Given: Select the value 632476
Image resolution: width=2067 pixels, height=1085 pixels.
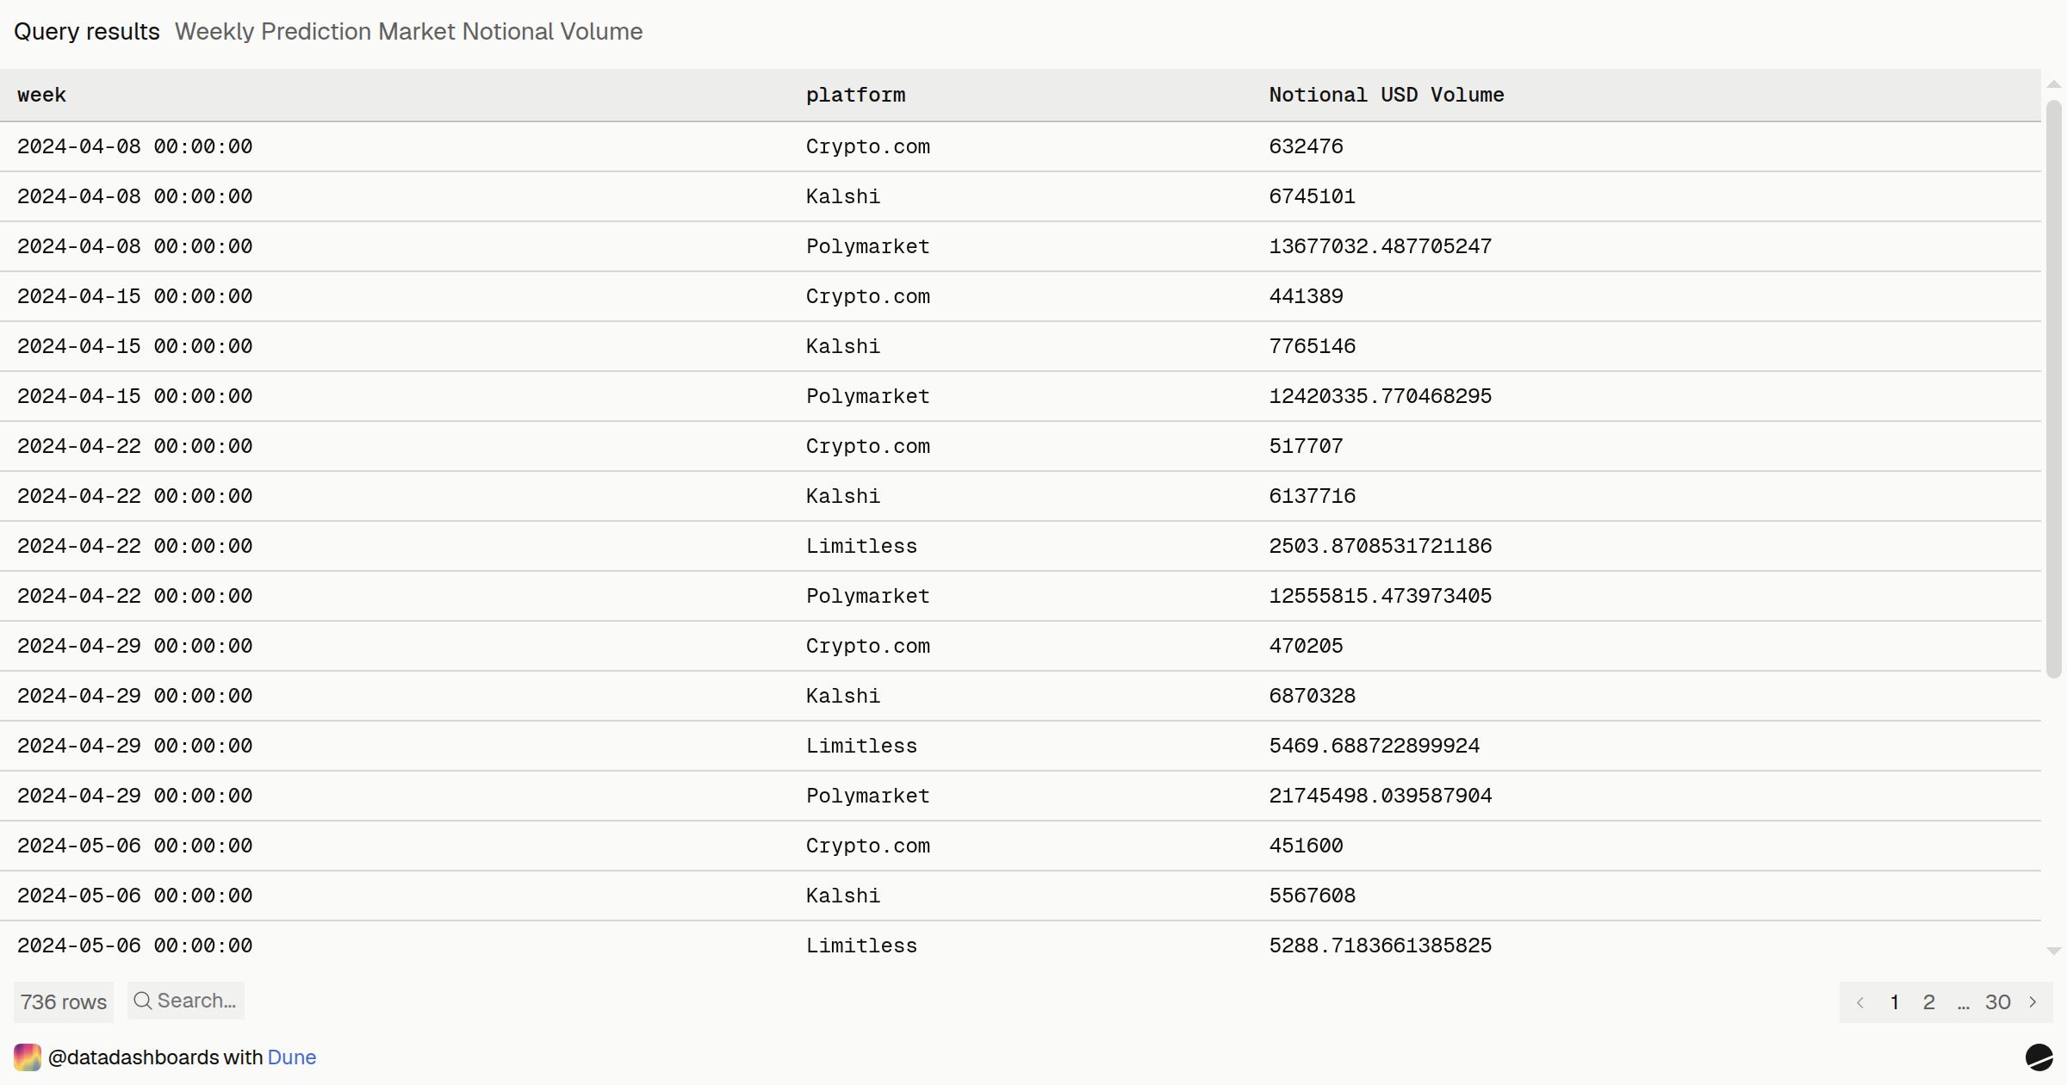Looking at the screenshot, I should [1306, 146].
